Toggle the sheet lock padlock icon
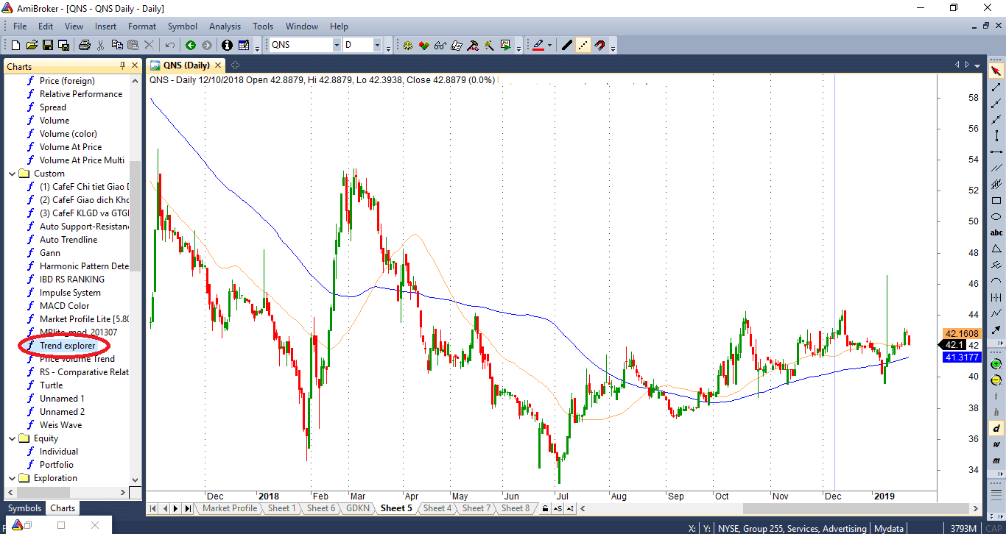 click(545, 508)
